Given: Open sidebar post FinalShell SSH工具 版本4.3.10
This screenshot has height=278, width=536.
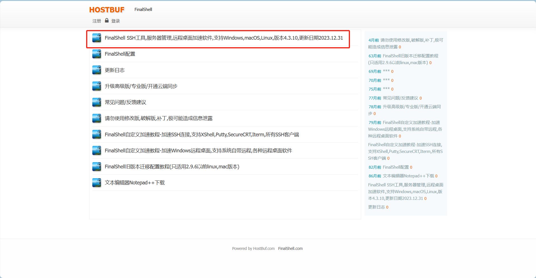Looking at the screenshot, I should click(406, 192).
